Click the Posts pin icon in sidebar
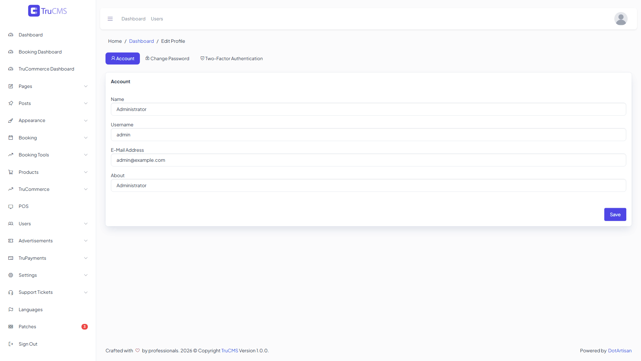 click(11, 103)
